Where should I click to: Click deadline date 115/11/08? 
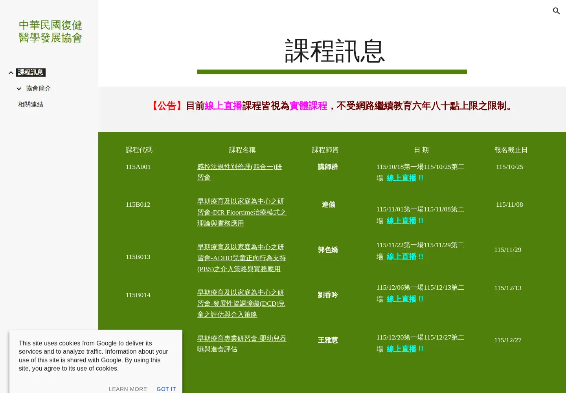[509, 204]
